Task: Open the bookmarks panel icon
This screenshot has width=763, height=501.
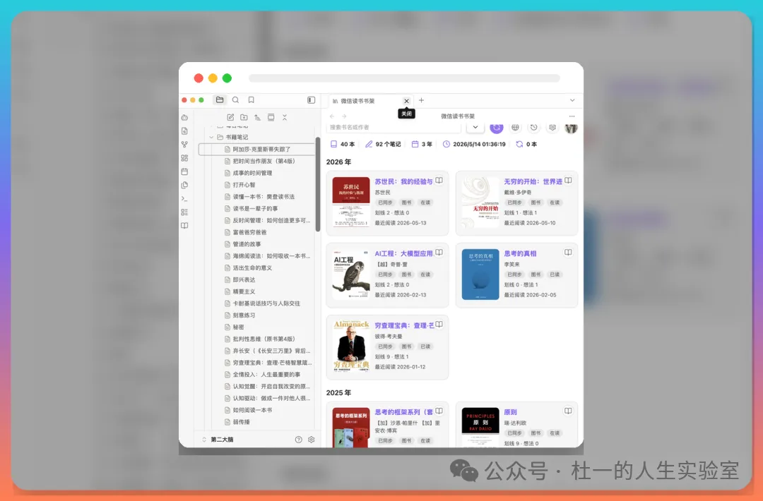Action: [x=251, y=99]
